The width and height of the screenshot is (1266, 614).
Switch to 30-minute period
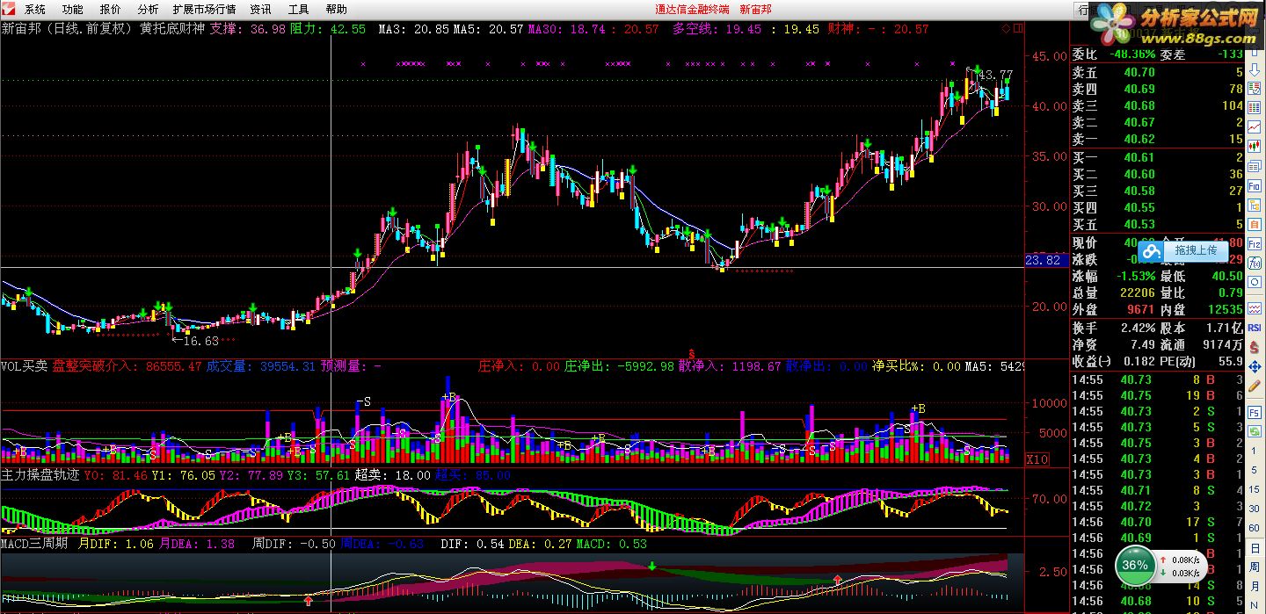[1254, 509]
